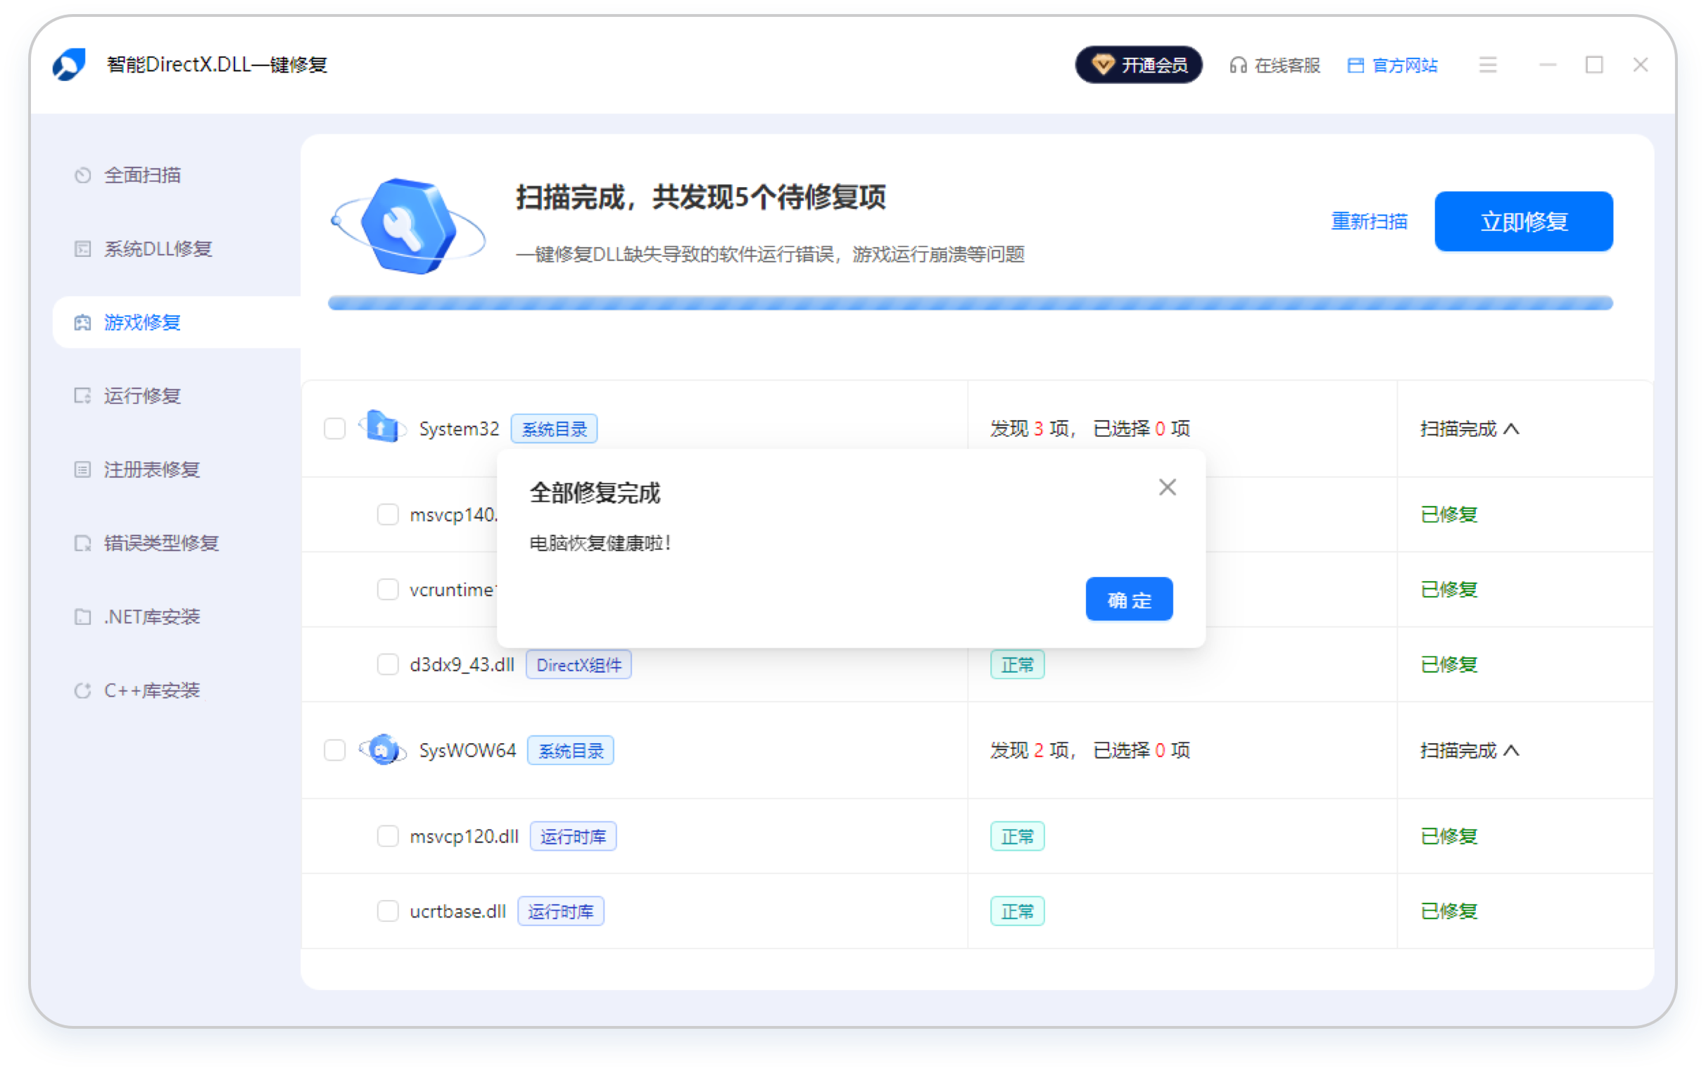Open 官方网站 via its window icon

(1355, 65)
